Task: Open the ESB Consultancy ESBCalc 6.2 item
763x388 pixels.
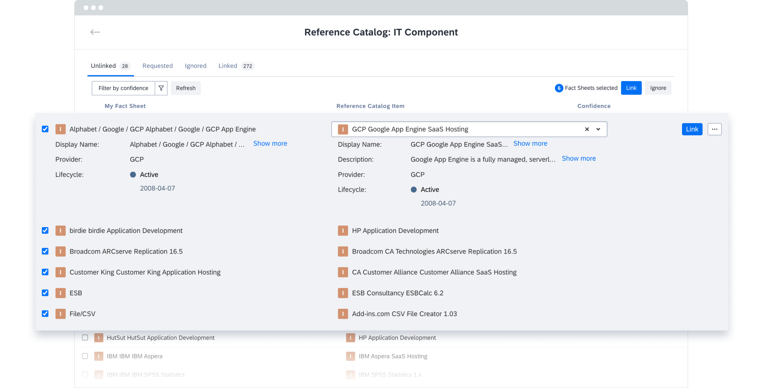Action: coord(398,293)
